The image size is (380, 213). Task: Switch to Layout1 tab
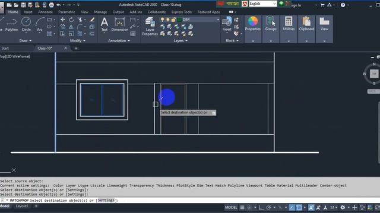[x=22, y=206]
